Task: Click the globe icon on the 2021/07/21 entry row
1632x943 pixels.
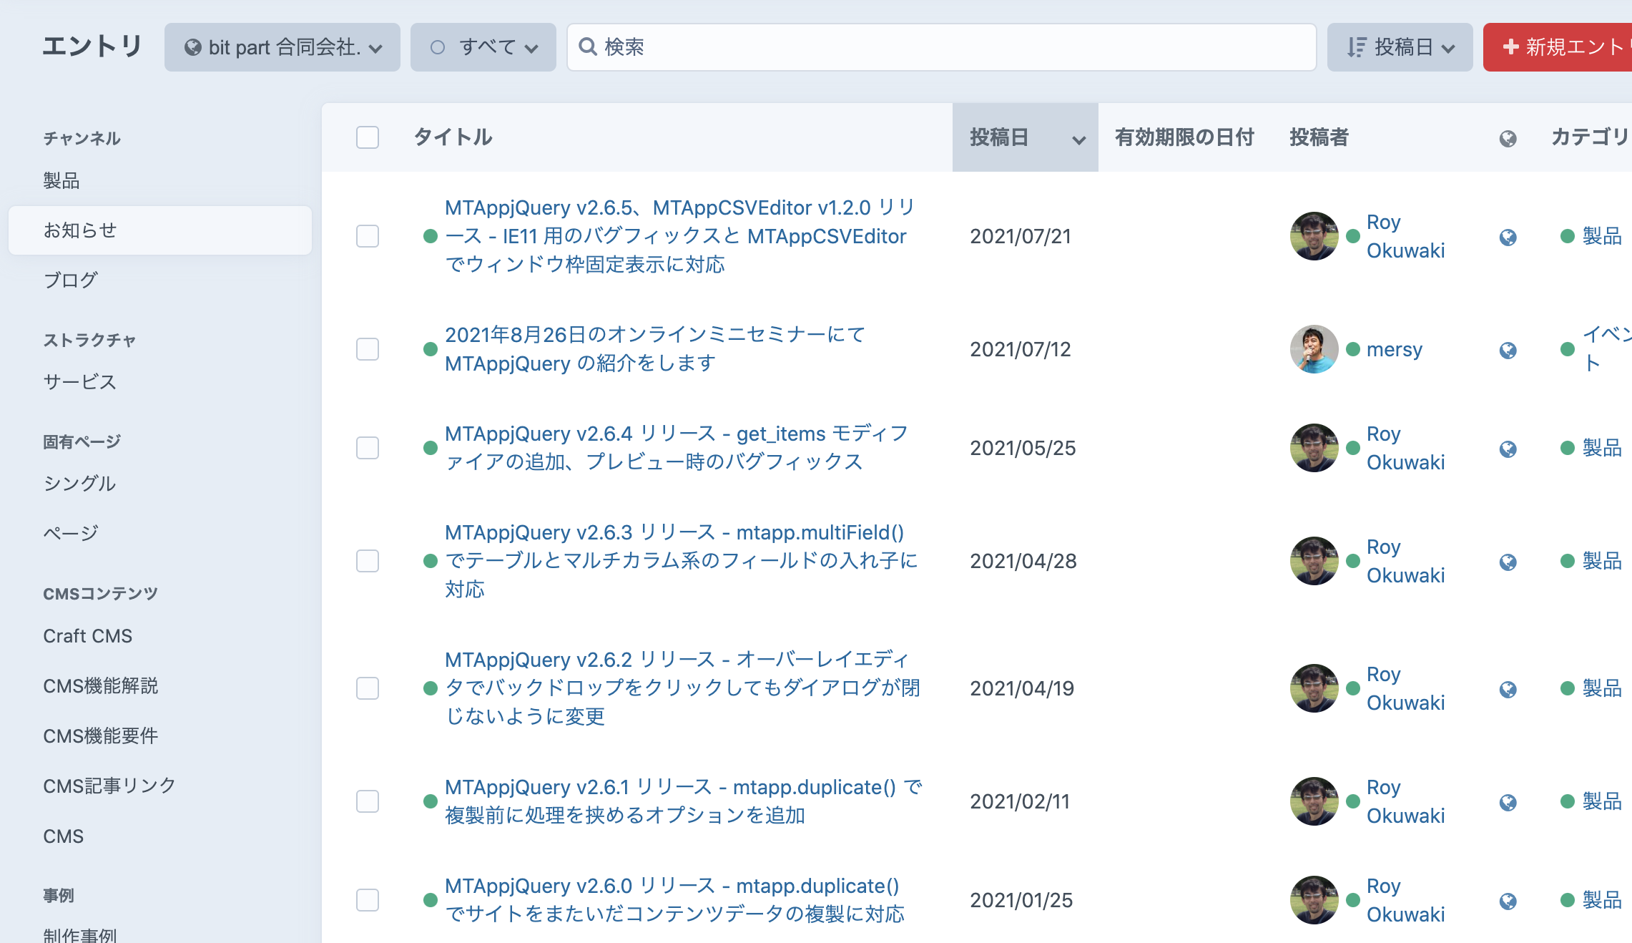Action: coord(1508,237)
